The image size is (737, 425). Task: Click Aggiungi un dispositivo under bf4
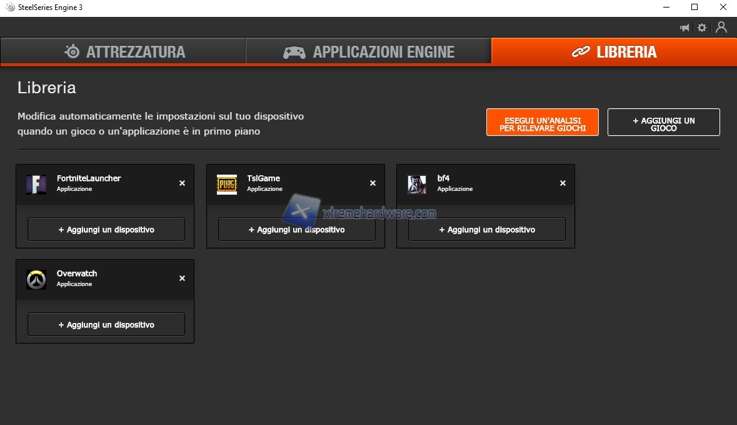point(487,230)
